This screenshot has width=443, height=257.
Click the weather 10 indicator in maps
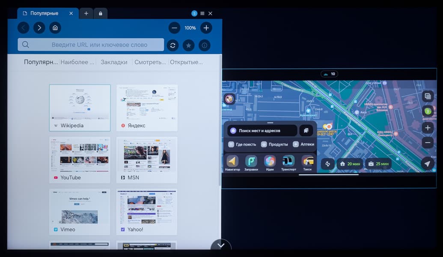(330, 74)
